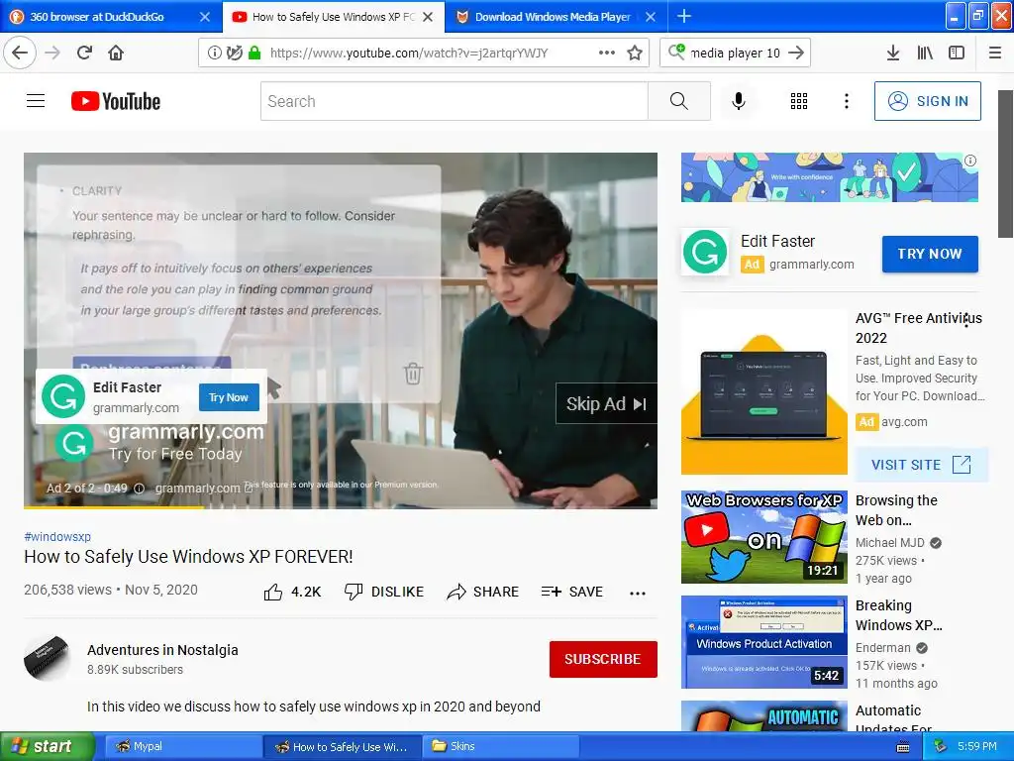This screenshot has height=761, width=1014.
Task: Close the Download Windows Media Player tab
Action: [x=652, y=17]
